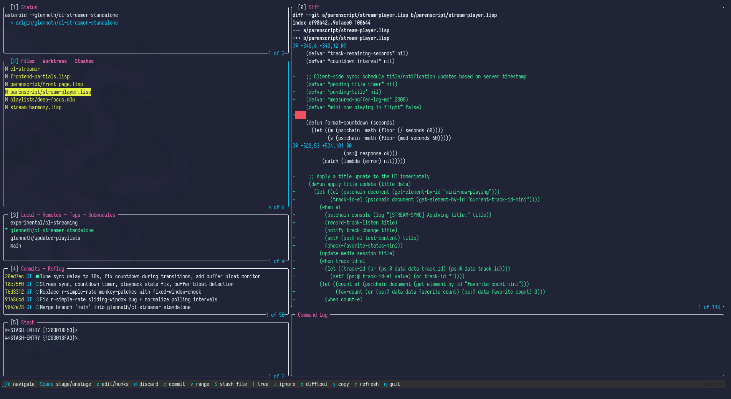Switch to the Stashes tab
The image size is (731, 399).
pyautogui.click(x=84, y=61)
